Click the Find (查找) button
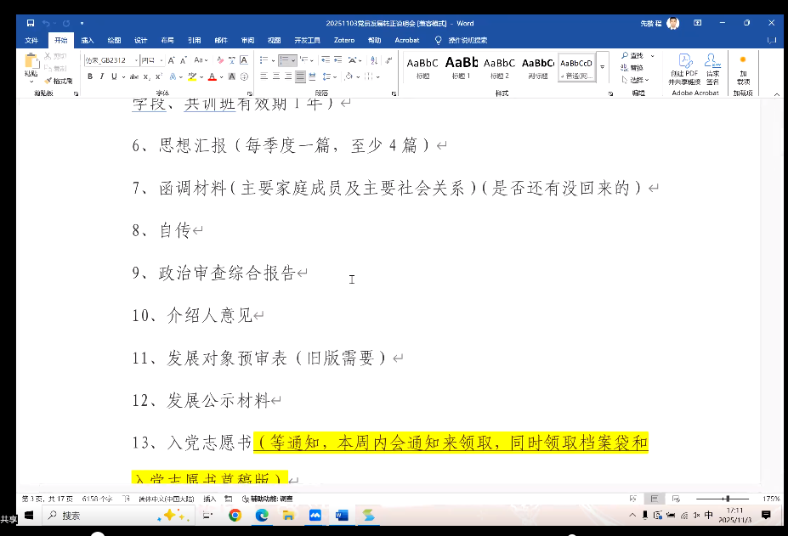The height and width of the screenshot is (536, 788). pos(635,56)
